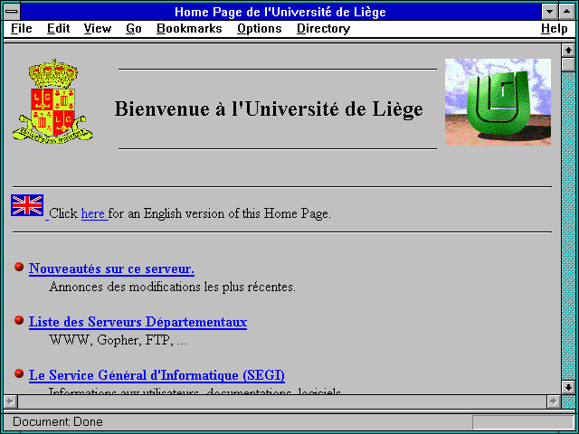
Task: Open the Bookmarks menu
Action: tap(189, 28)
